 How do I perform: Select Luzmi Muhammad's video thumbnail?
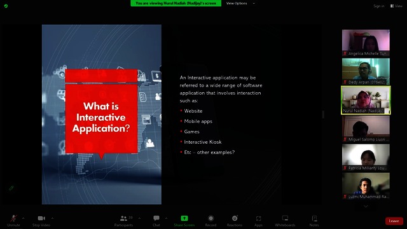click(x=366, y=186)
